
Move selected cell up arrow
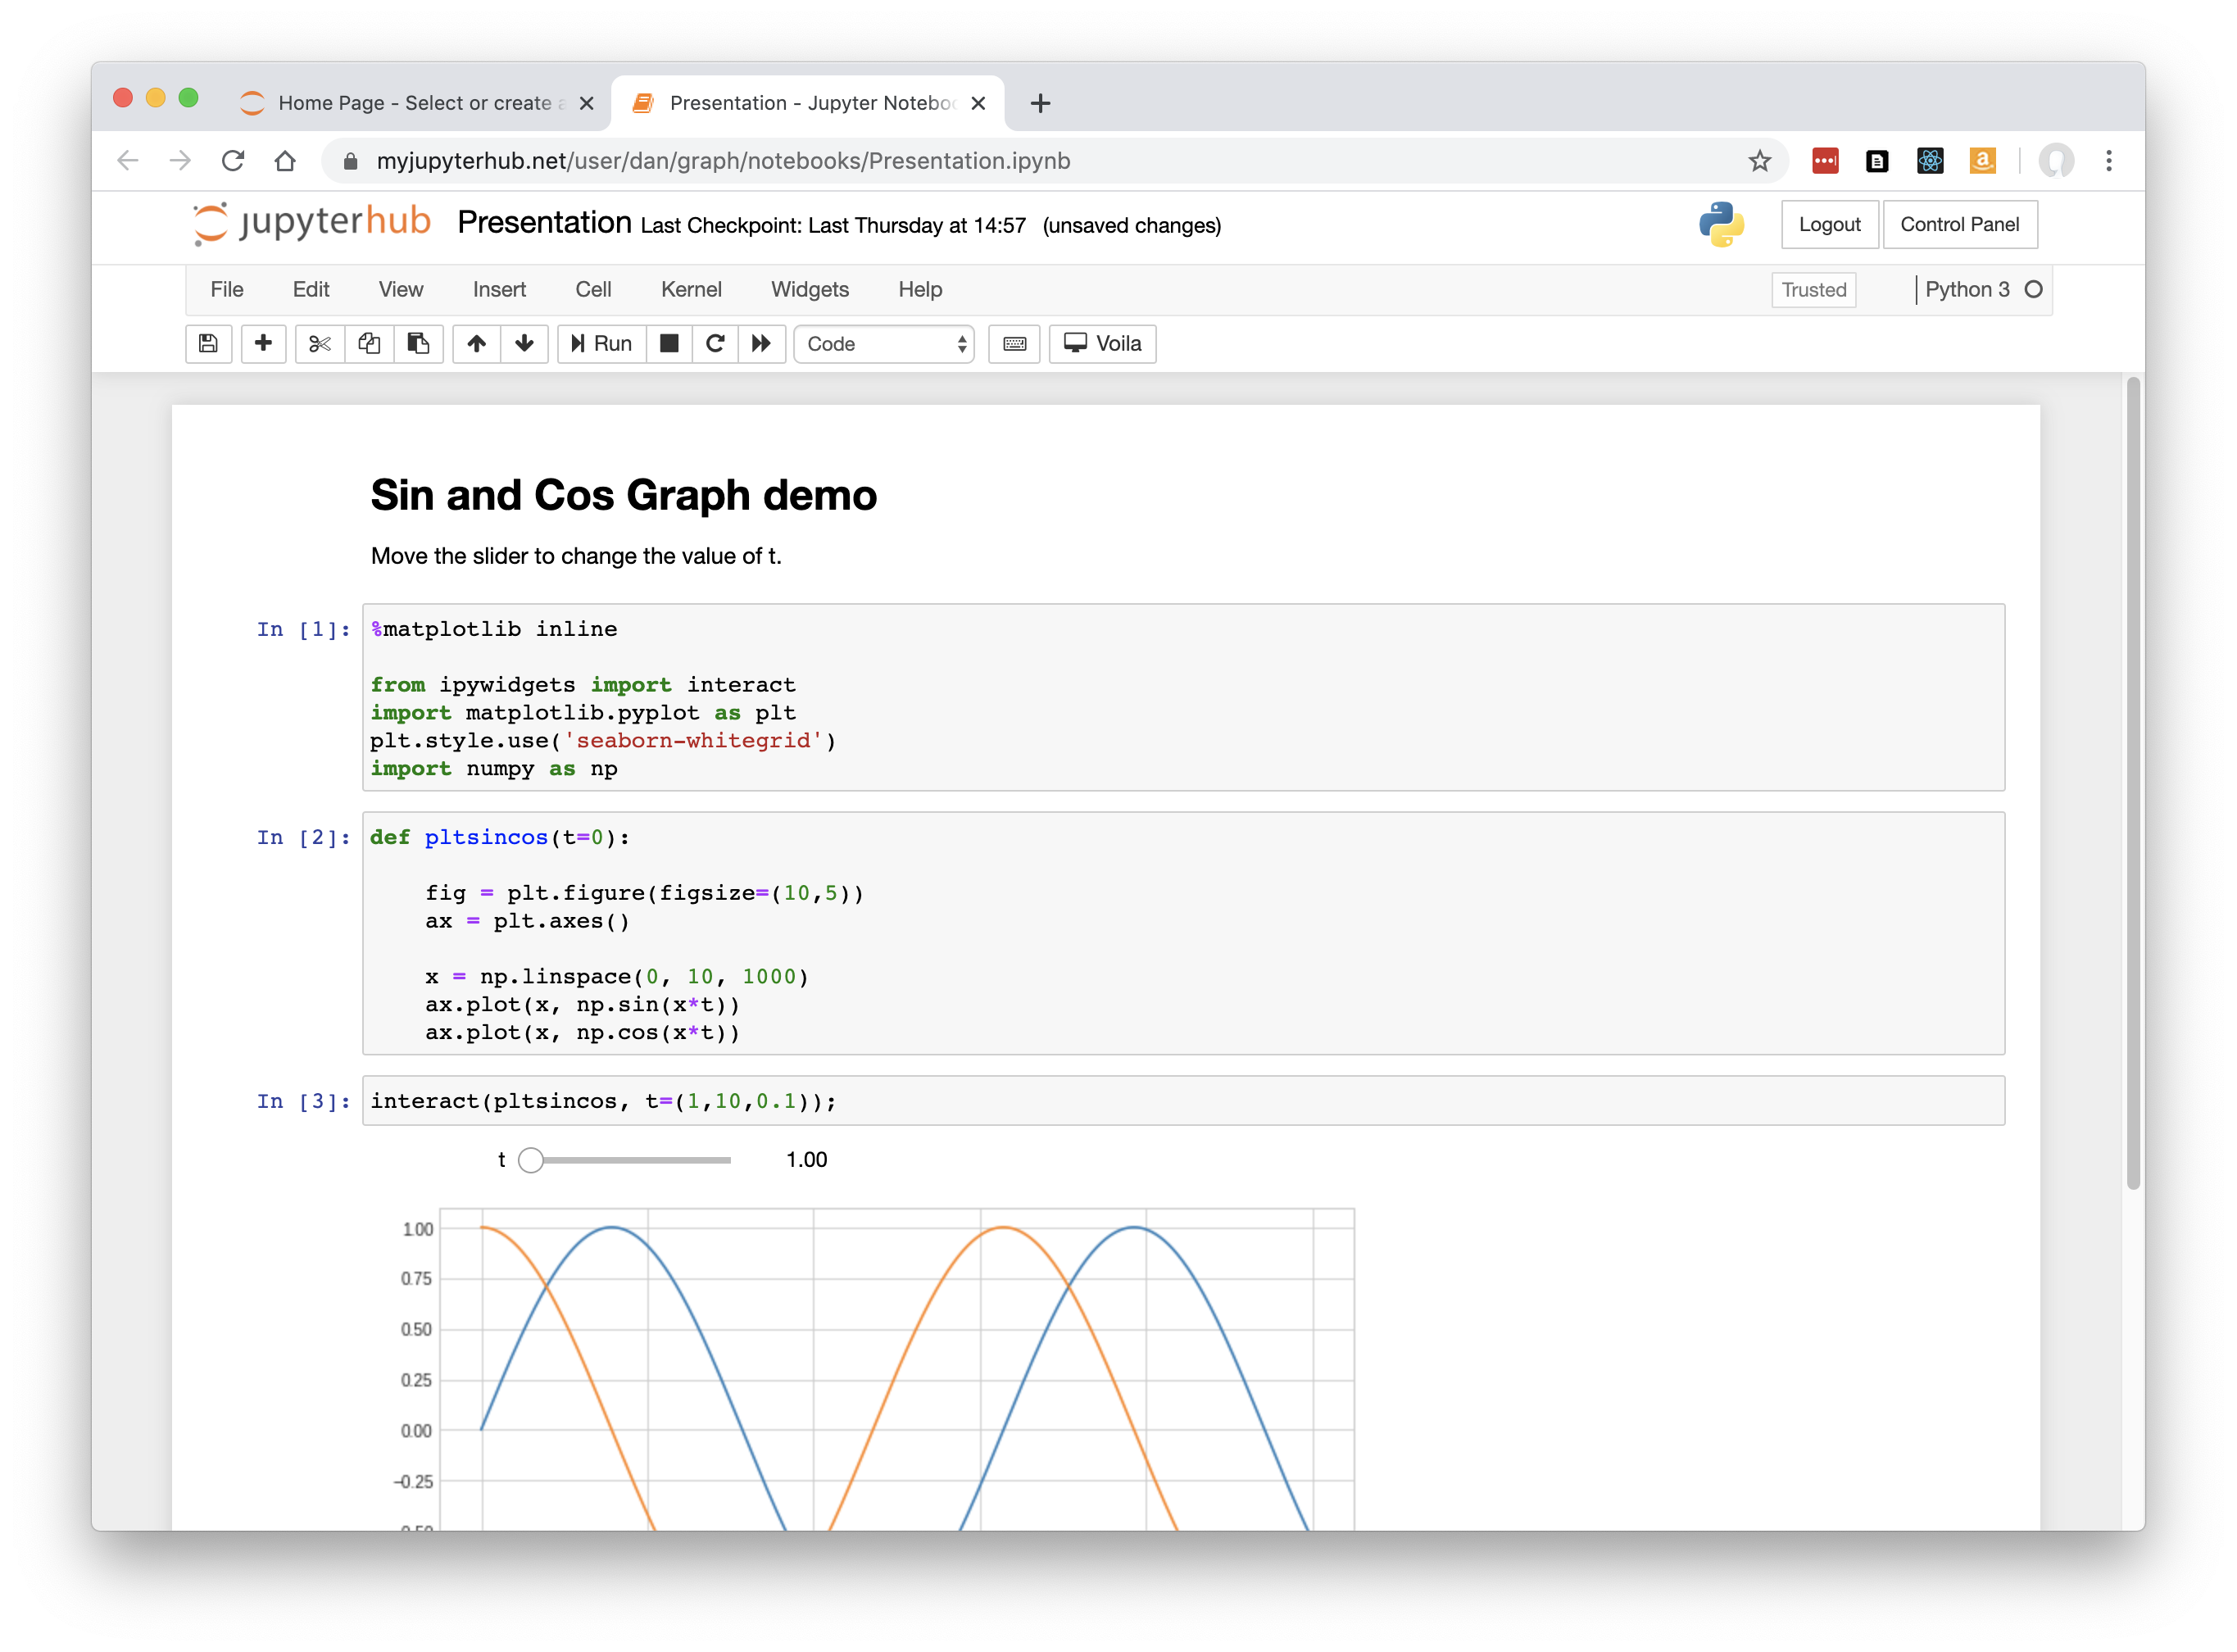click(x=477, y=344)
